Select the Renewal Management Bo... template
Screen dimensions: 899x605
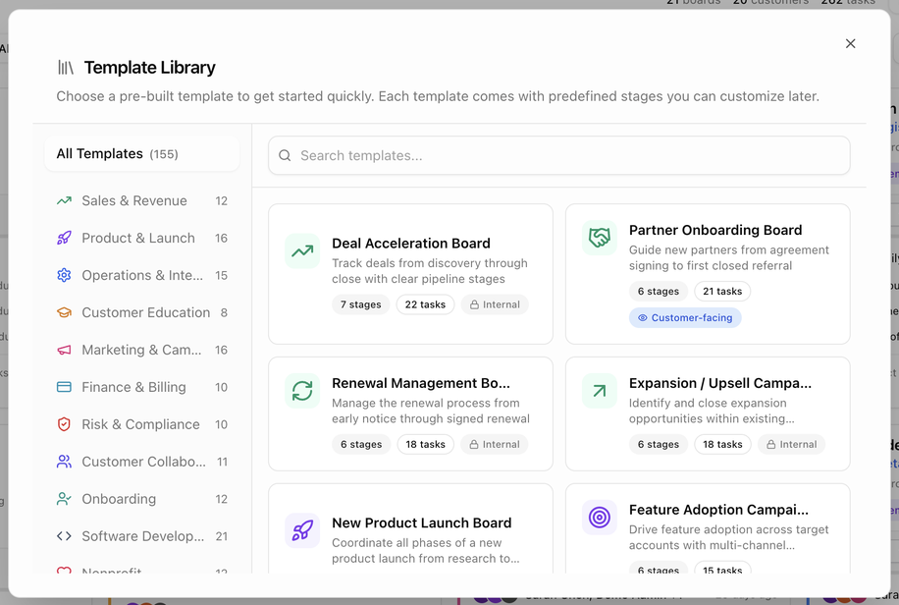coord(410,413)
